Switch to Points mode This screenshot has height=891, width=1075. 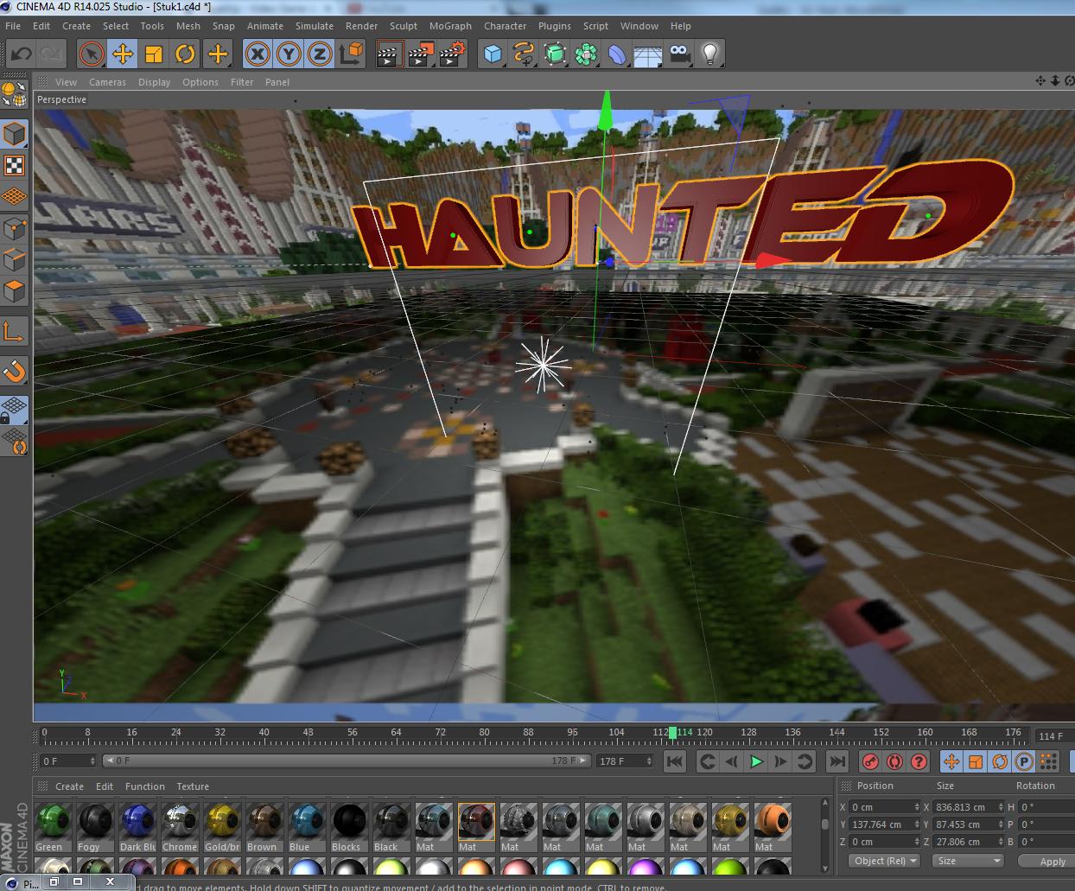tap(15, 228)
